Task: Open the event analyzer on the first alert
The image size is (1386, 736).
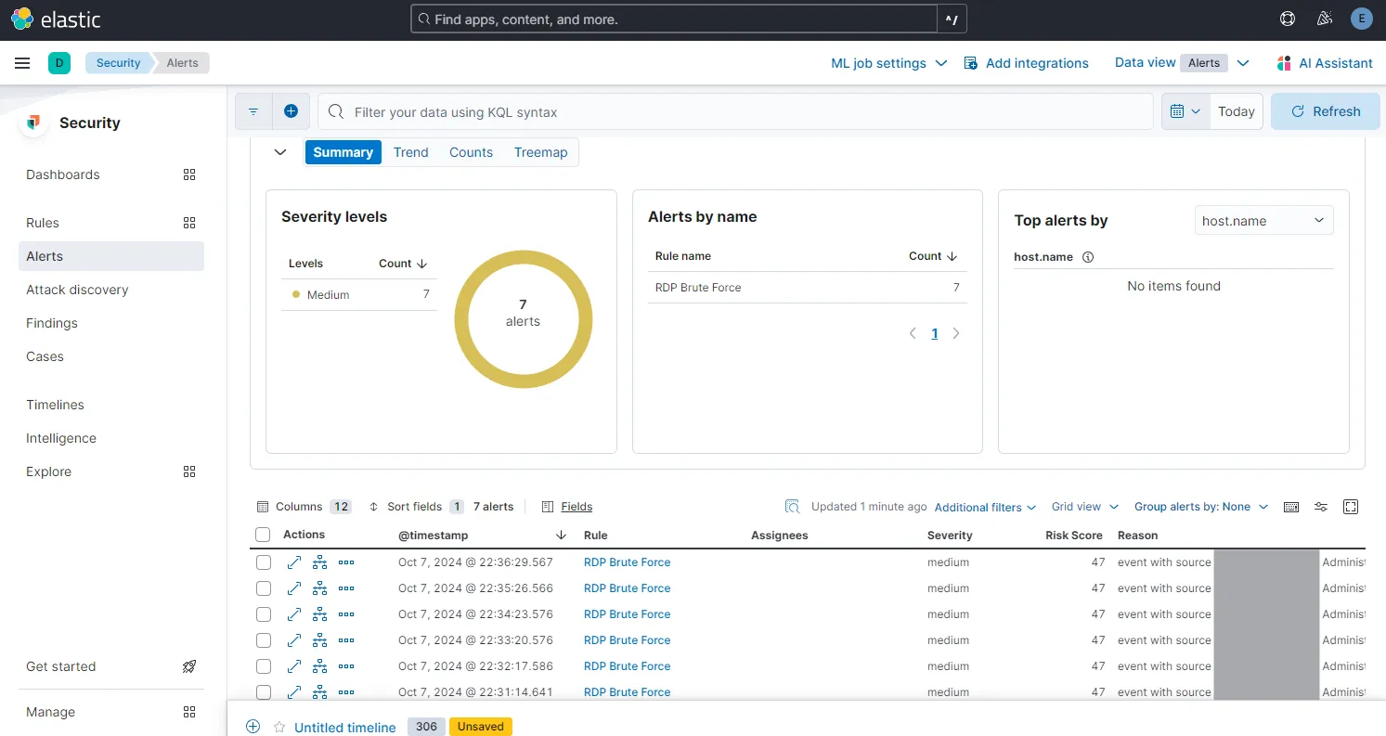Action: pyautogui.click(x=319, y=562)
